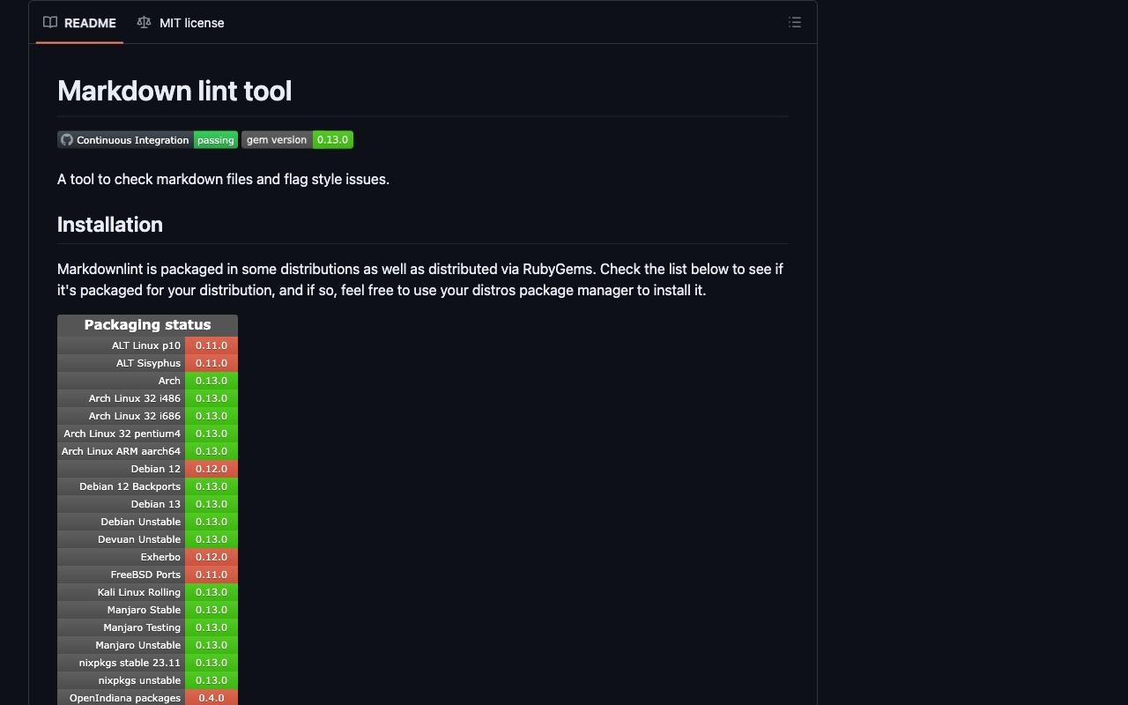
Task: Click the Installation heading
Action: [x=110, y=225]
